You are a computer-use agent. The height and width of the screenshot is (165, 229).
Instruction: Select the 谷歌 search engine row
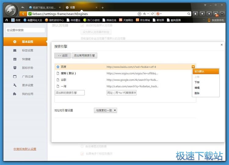click(x=125, y=80)
